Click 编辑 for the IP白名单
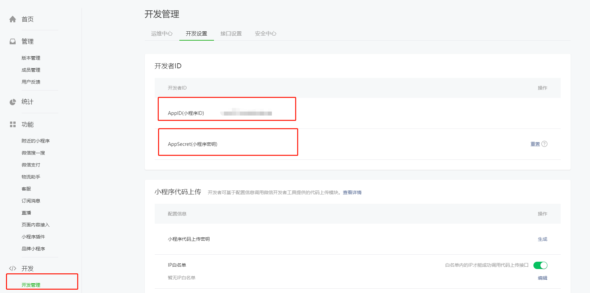The image size is (590, 293). coord(542,278)
